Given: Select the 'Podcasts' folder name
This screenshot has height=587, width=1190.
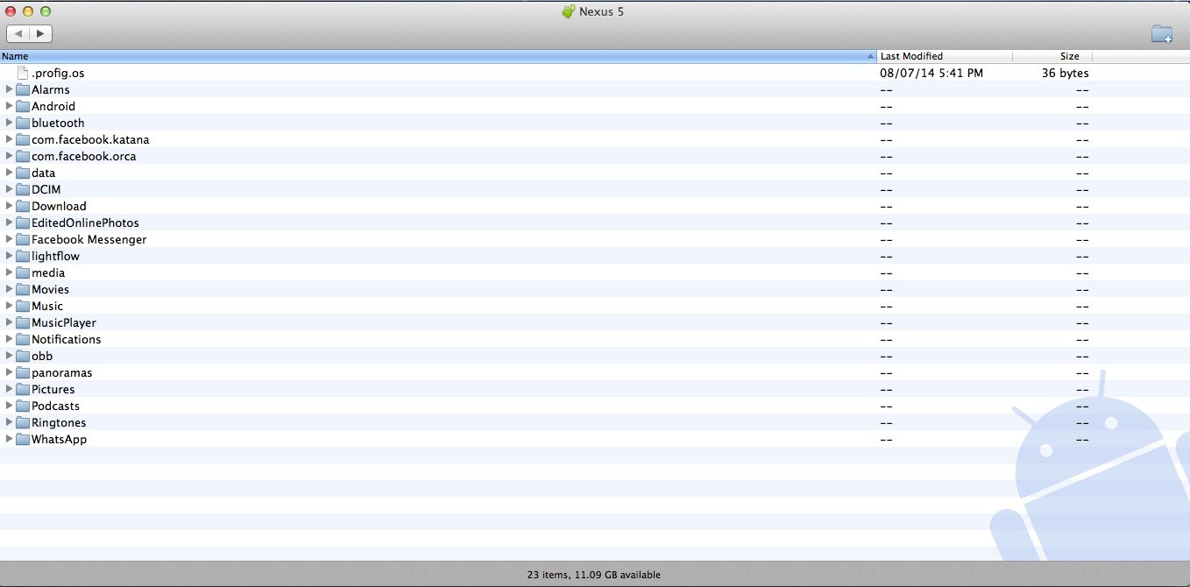Looking at the screenshot, I should coord(55,406).
